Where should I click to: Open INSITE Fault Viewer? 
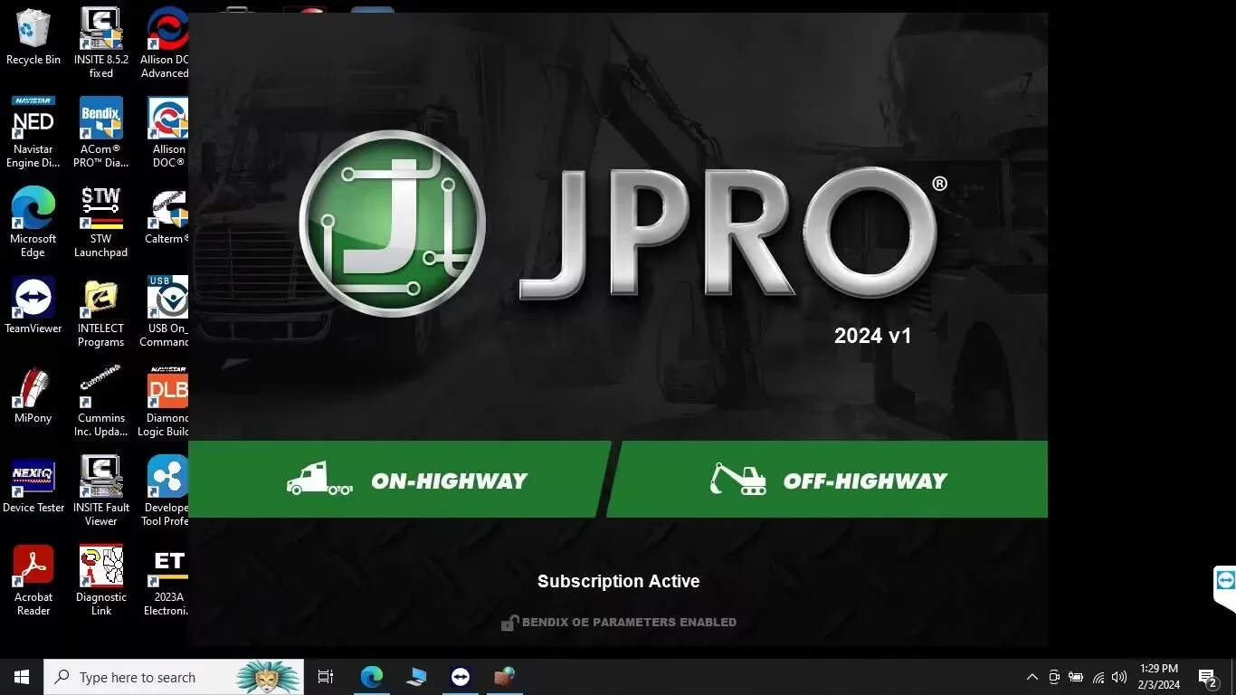pos(100,478)
